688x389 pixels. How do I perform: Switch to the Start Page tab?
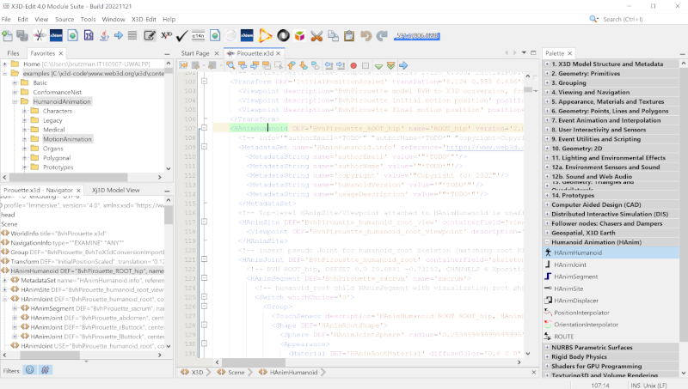pos(194,53)
